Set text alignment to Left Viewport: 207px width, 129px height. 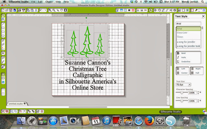click(x=182, y=69)
